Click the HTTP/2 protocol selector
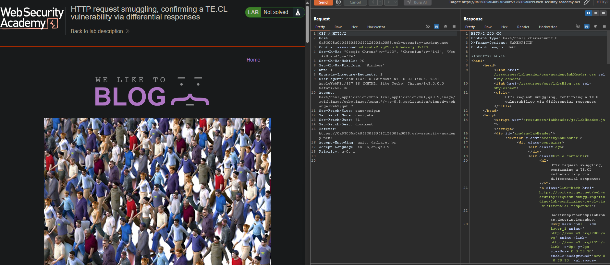The image size is (610, 265). point(602,2)
